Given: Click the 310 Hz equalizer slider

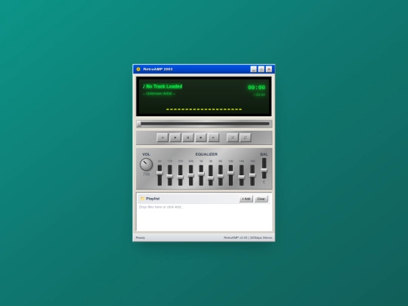Looking at the screenshot, I should pos(180,175).
